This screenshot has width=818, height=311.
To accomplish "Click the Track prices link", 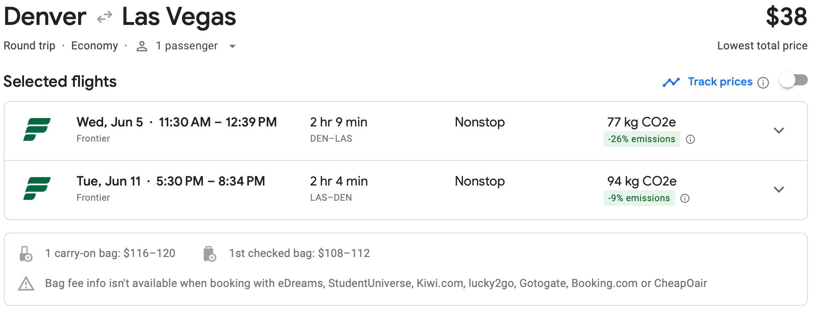I will coord(720,82).
